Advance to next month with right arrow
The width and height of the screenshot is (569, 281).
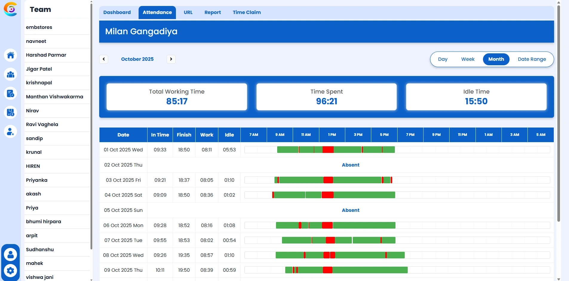point(171,59)
